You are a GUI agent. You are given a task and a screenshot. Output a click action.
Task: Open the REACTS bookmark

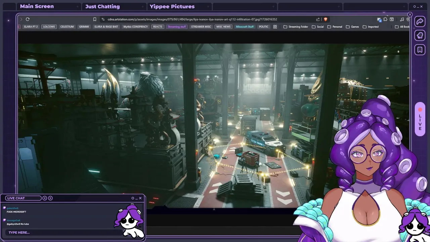pos(158,27)
